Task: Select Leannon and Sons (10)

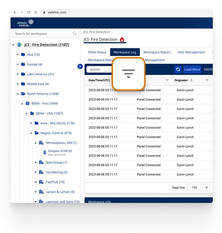Action: (63, 201)
